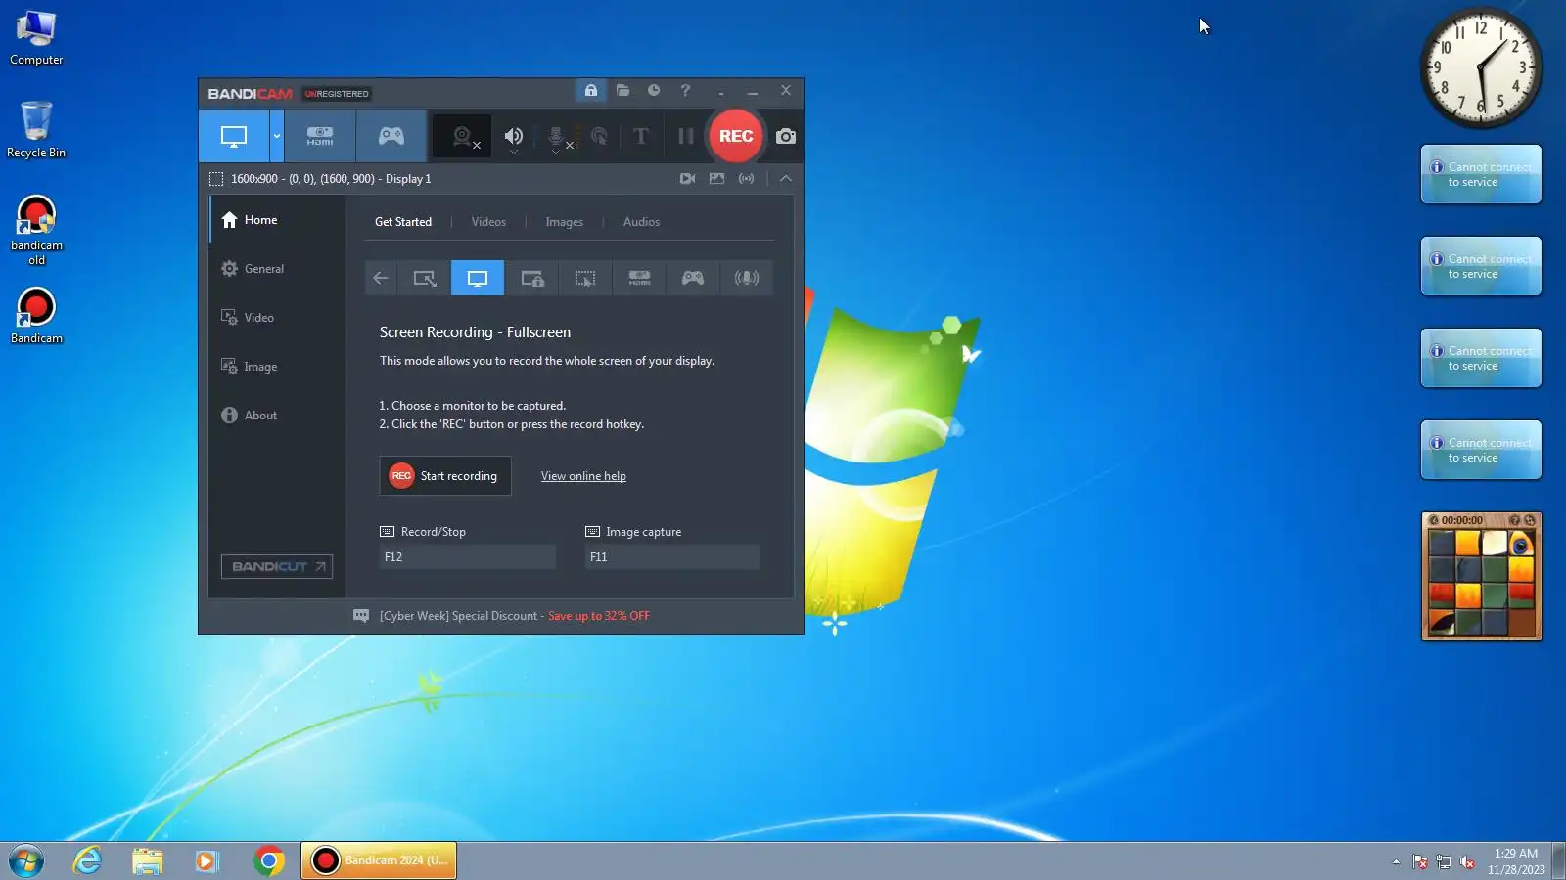Select HDMI device mode in mode strip
1566x880 pixels.
[x=639, y=278]
